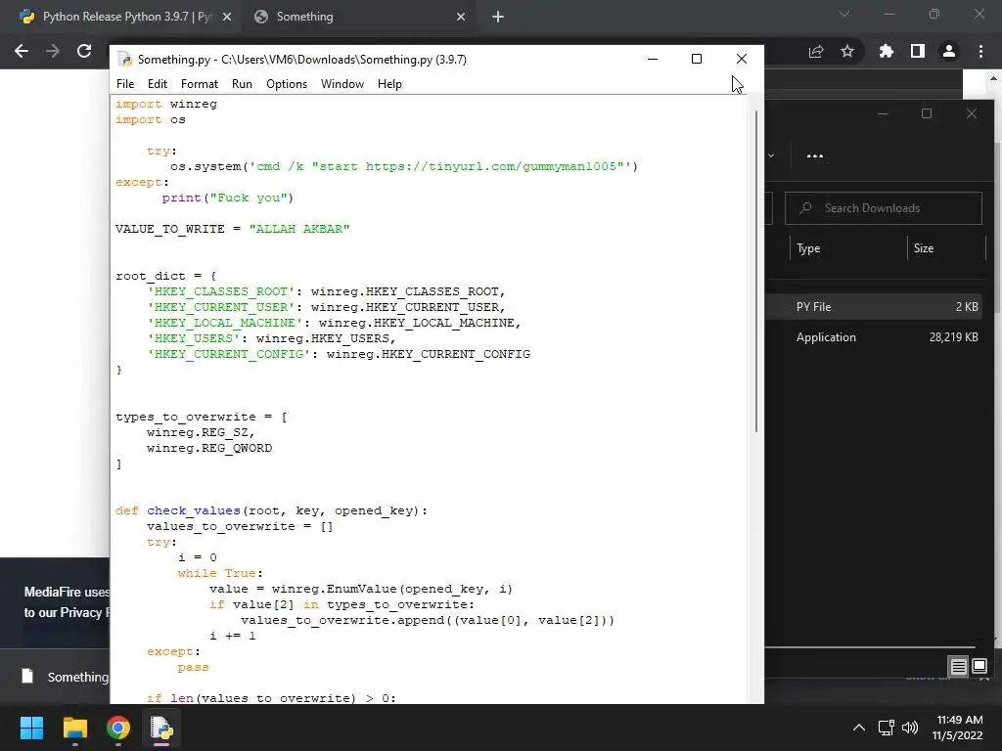
Task: Toggle Chrome side panel icon
Action: [918, 51]
